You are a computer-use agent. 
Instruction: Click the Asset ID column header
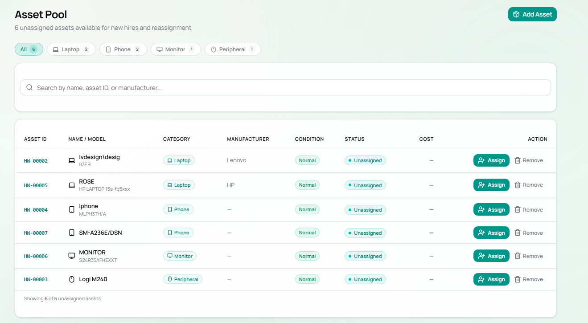[x=35, y=139]
